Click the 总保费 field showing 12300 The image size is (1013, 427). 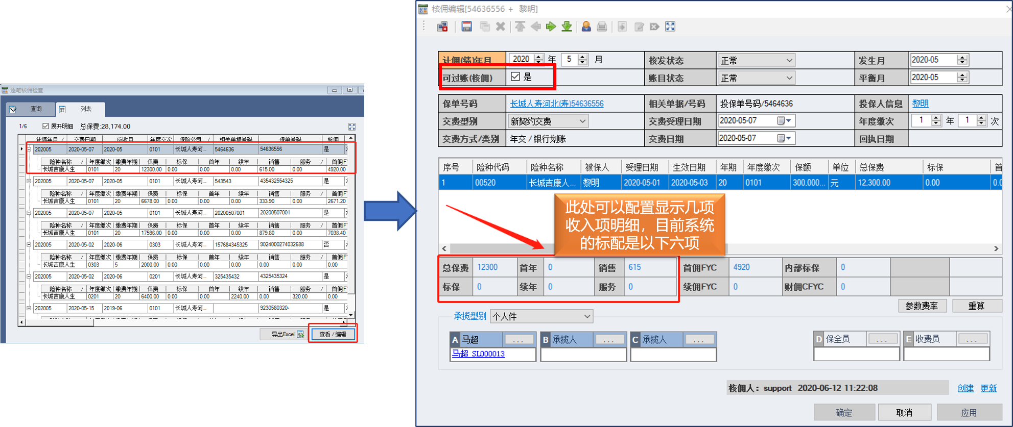pos(494,267)
